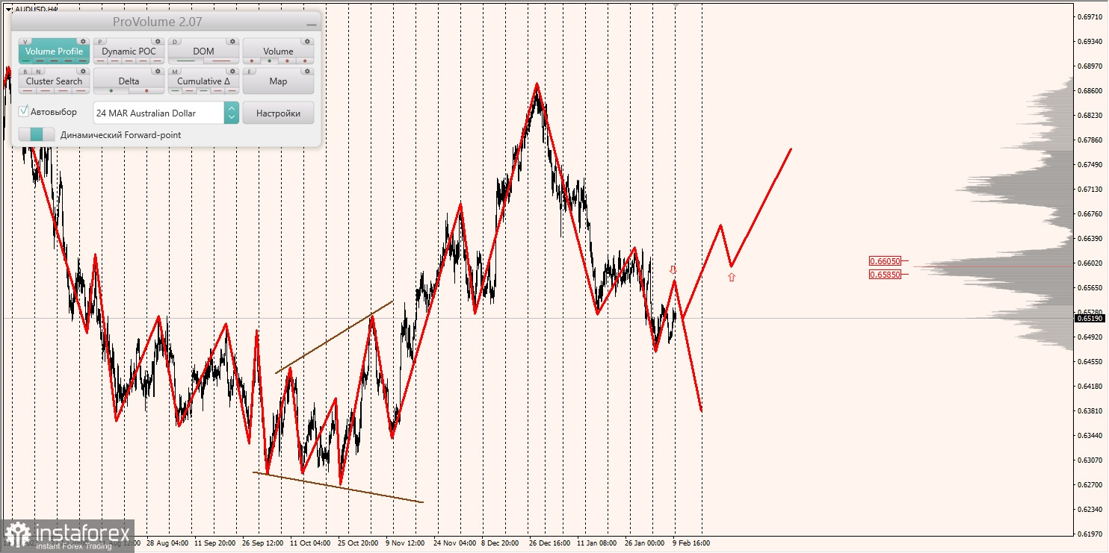Click the 0.63810 price axis value
Screen dimensions: 1109x553
1091,411
